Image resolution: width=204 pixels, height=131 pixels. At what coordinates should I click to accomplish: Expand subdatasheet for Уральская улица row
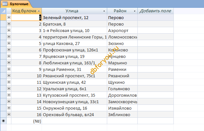(x=9, y=89)
